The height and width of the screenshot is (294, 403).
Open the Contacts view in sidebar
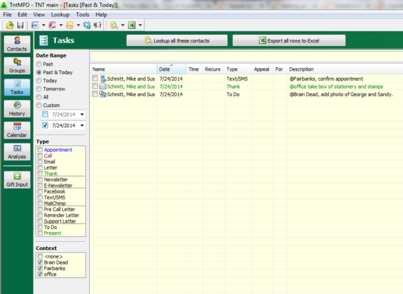[x=17, y=44]
